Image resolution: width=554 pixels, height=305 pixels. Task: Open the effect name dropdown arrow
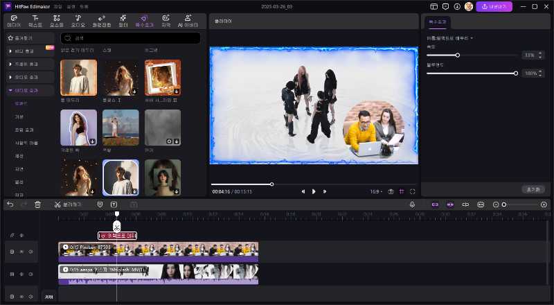click(472, 38)
